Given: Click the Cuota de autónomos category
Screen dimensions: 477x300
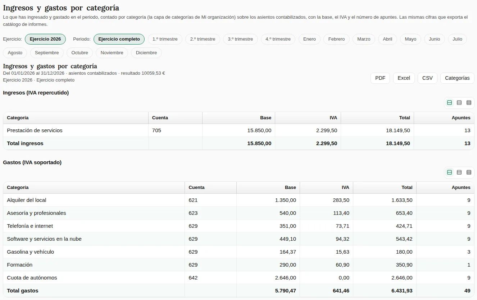Looking at the screenshot, I should pyautogui.click(x=32, y=278).
